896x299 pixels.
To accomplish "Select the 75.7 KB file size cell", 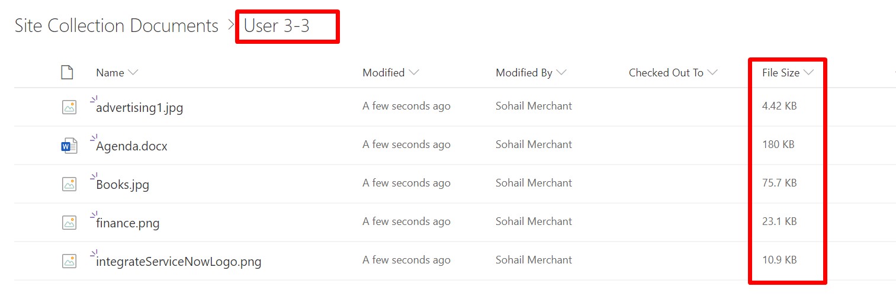I will click(x=779, y=183).
